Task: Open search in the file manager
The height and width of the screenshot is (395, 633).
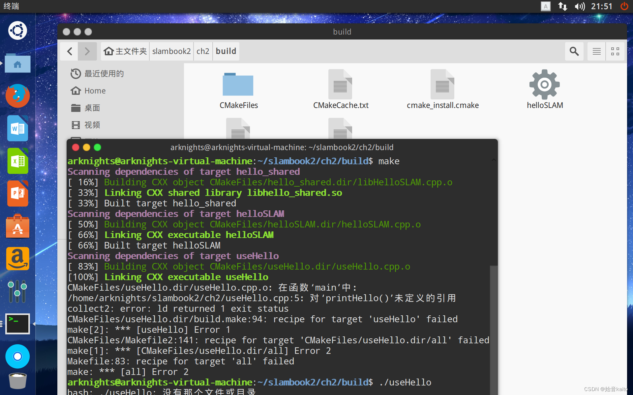Action: (x=574, y=51)
